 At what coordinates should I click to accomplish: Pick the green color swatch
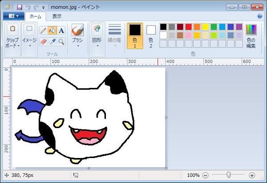(x=214, y=27)
